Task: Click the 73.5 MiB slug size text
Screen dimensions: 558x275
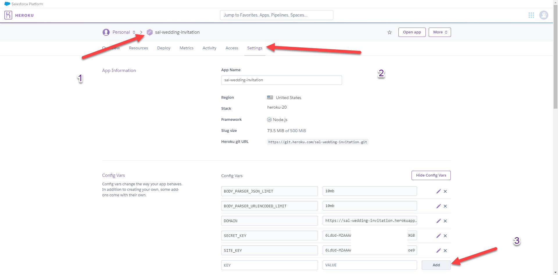Action: 276,131
